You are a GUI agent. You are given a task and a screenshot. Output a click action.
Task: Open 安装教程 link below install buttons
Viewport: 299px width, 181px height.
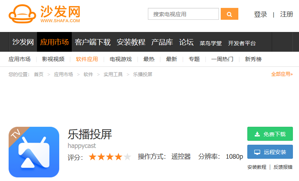click(x=257, y=167)
